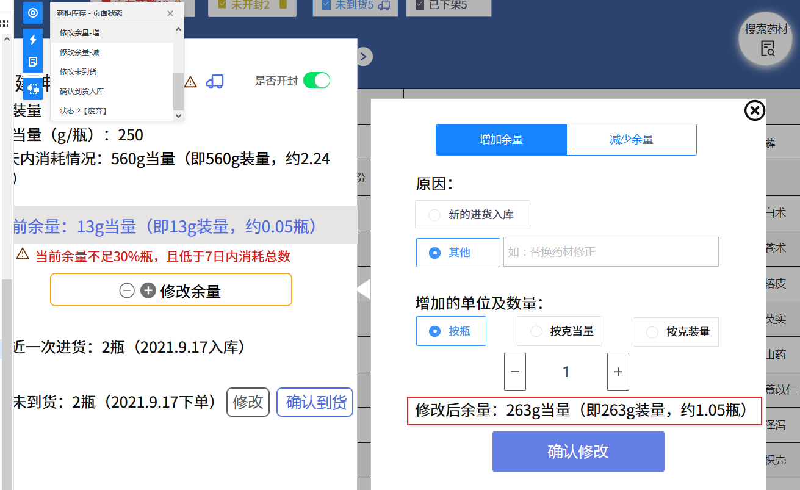Choose 按克装量 unit option
Image resolution: width=800 pixels, height=490 pixels.
tap(676, 332)
